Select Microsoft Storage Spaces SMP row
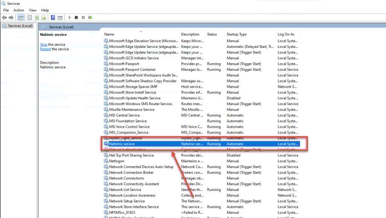 click(x=201, y=87)
